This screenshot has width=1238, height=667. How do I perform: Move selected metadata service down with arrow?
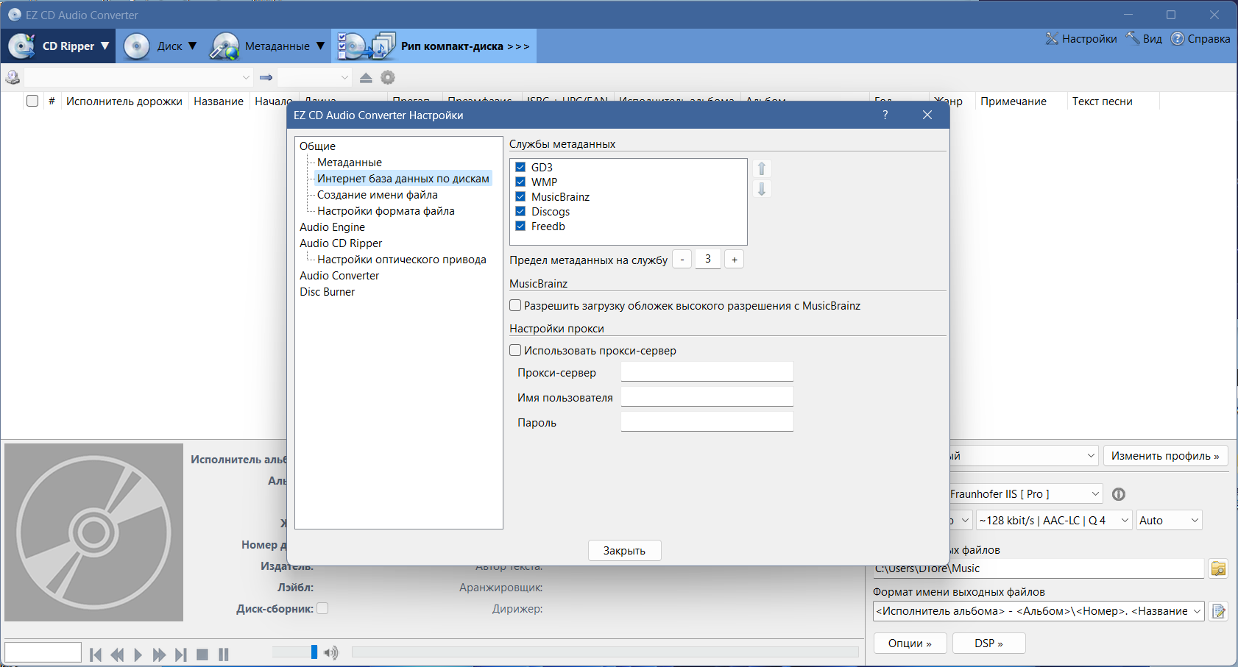tap(762, 189)
